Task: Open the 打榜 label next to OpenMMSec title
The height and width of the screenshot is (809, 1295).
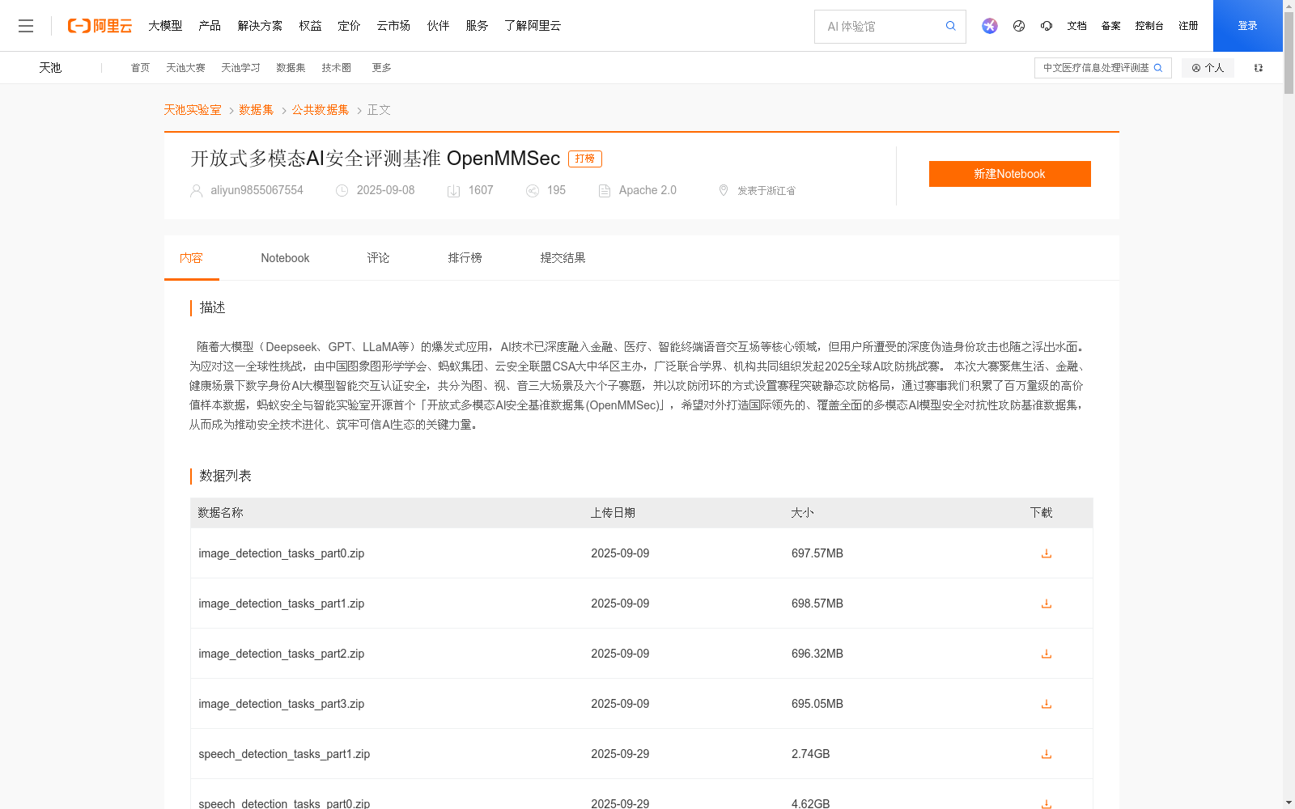Action: (x=585, y=159)
